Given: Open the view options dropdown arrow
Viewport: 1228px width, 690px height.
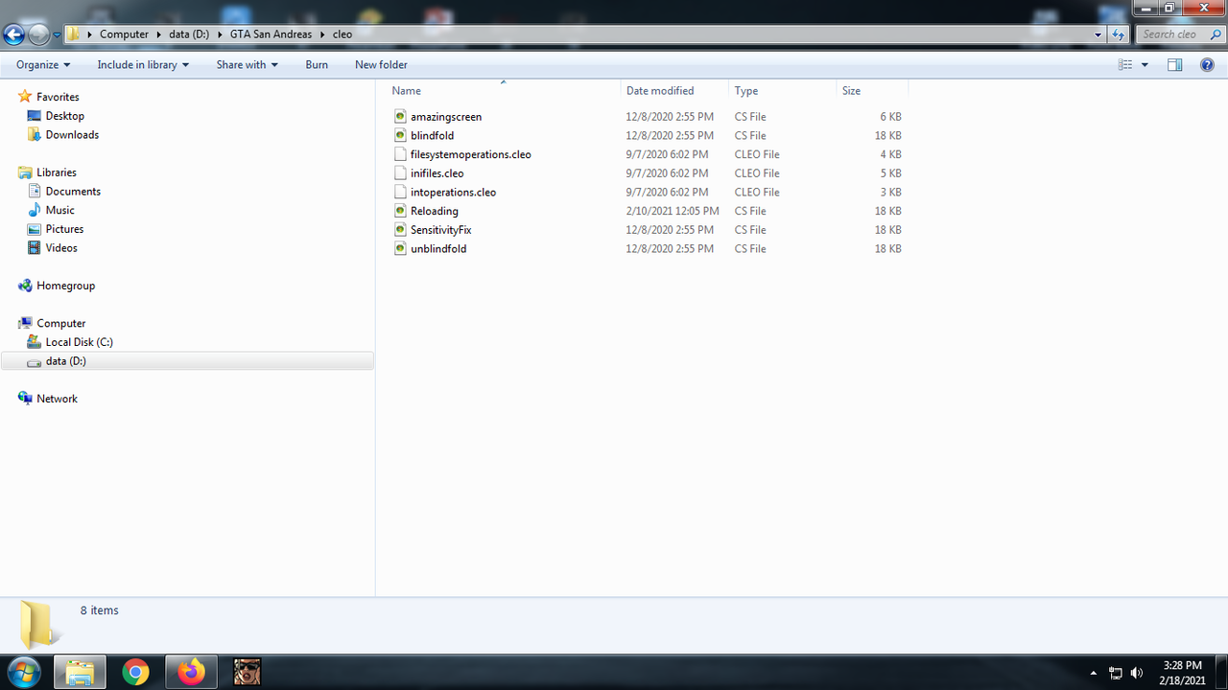Looking at the screenshot, I should pyautogui.click(x=1145, y=65).
